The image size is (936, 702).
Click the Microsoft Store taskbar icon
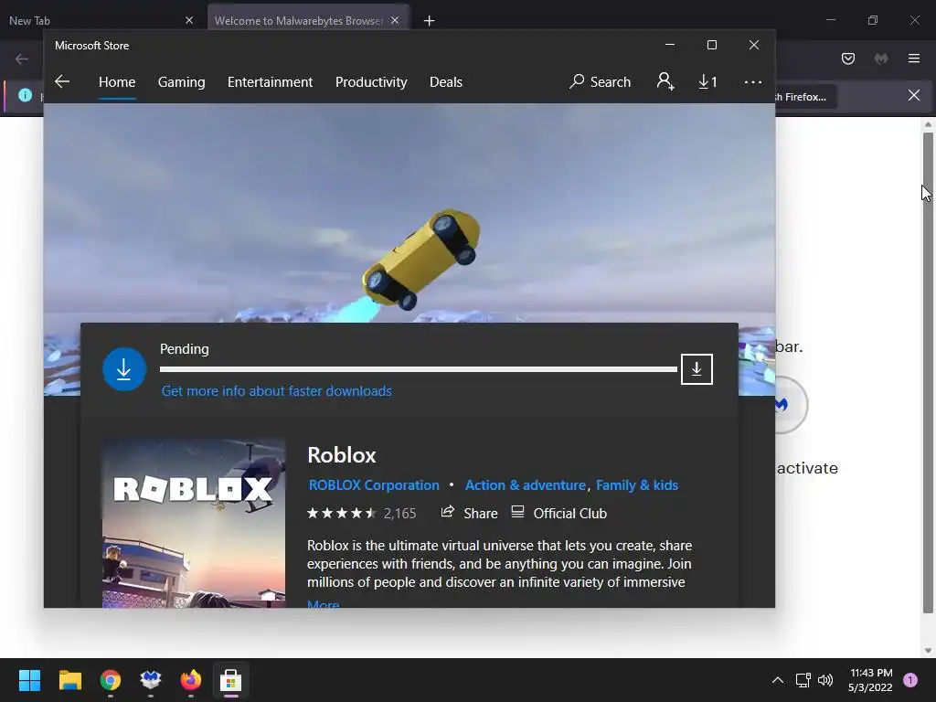coord(231,680)
